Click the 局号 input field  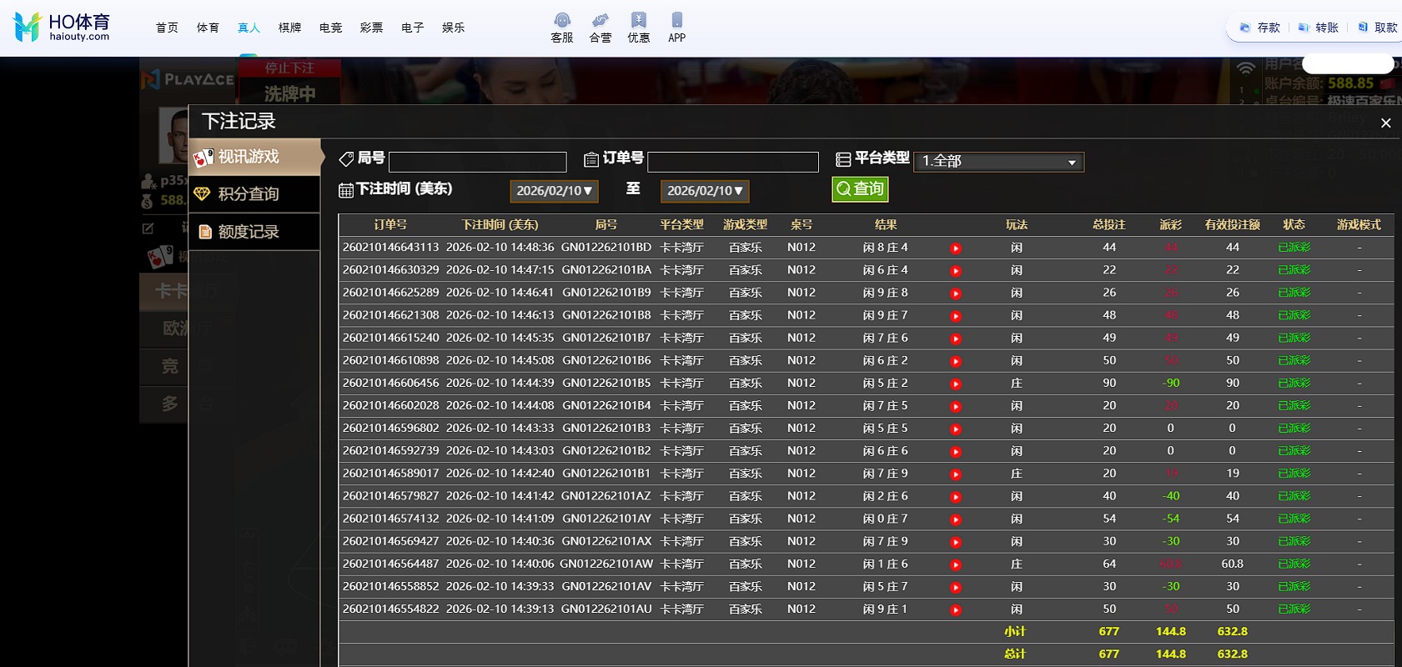[x=477, y=162]
